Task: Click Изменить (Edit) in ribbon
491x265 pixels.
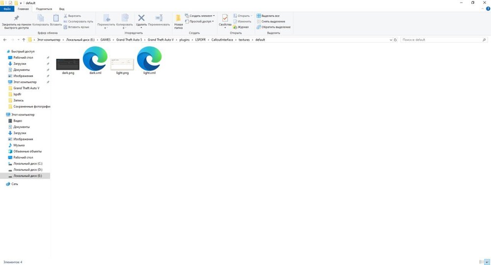Action: 242,21
